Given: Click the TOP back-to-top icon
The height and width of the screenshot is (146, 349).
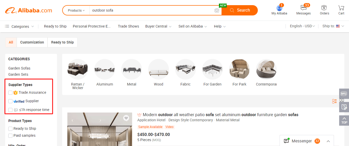Looking at the screenshot, I should 344,121.
